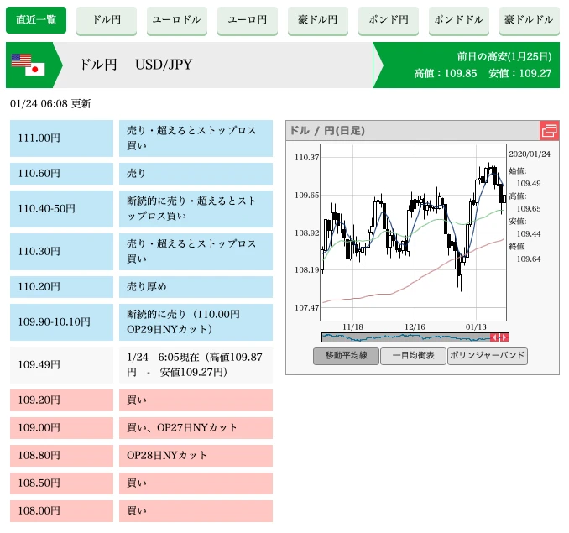Viewport: 569px width, 533px height.
Task: Switch chart to 一目均衡表 indicator
Action: pyautogui.click(x=413, y=356)
